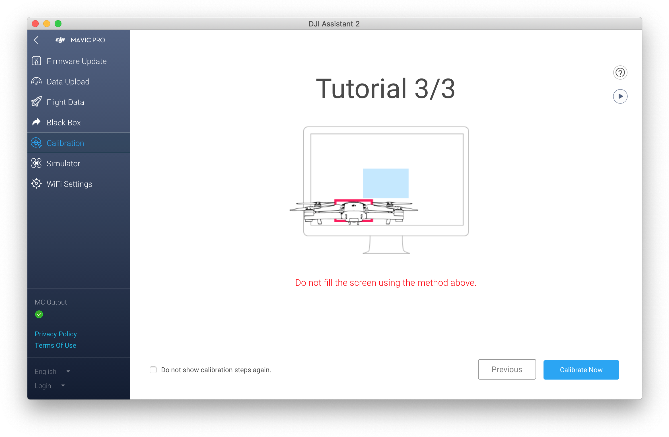
Task: Select Calibration in the sidebar
Action: (79, 143)
